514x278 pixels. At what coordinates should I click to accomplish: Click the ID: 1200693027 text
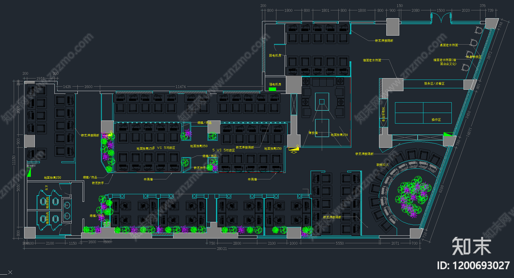click(x=473, y=265)
